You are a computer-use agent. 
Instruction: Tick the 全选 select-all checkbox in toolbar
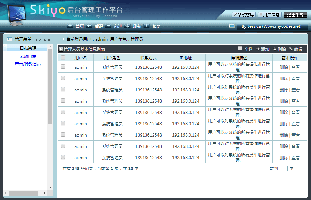pyautogui.click(x=240, y=49)
